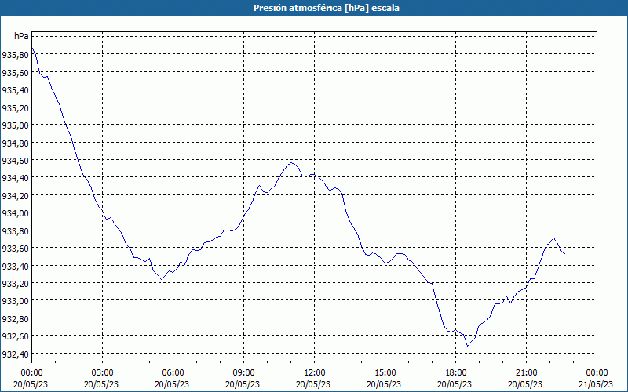Click the 934,40 y-axis label

pos(15,178)
